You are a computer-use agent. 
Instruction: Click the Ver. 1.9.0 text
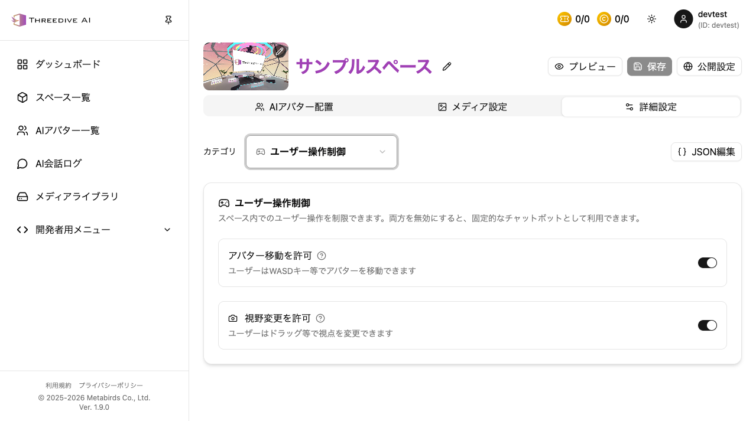[94, 407]
